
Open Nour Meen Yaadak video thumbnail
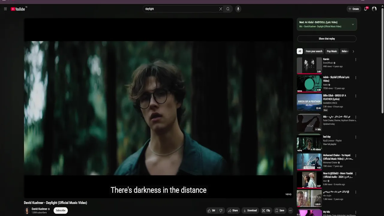309,180
